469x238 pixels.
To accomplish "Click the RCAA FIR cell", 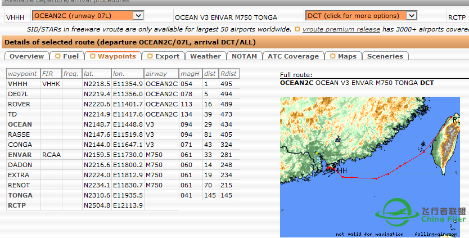I will [51, 155].
